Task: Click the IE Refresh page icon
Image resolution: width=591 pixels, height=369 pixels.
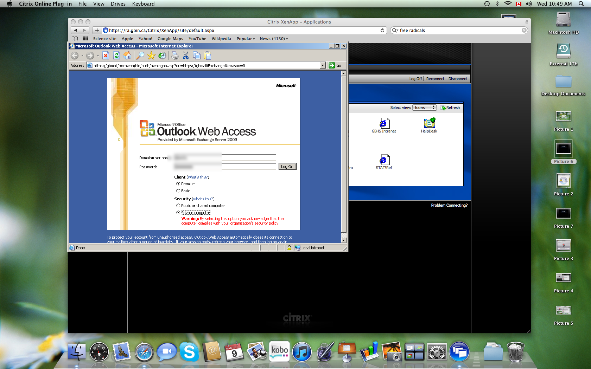Action: [116, 56]
